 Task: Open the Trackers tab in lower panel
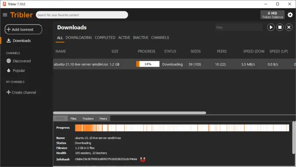88,118
